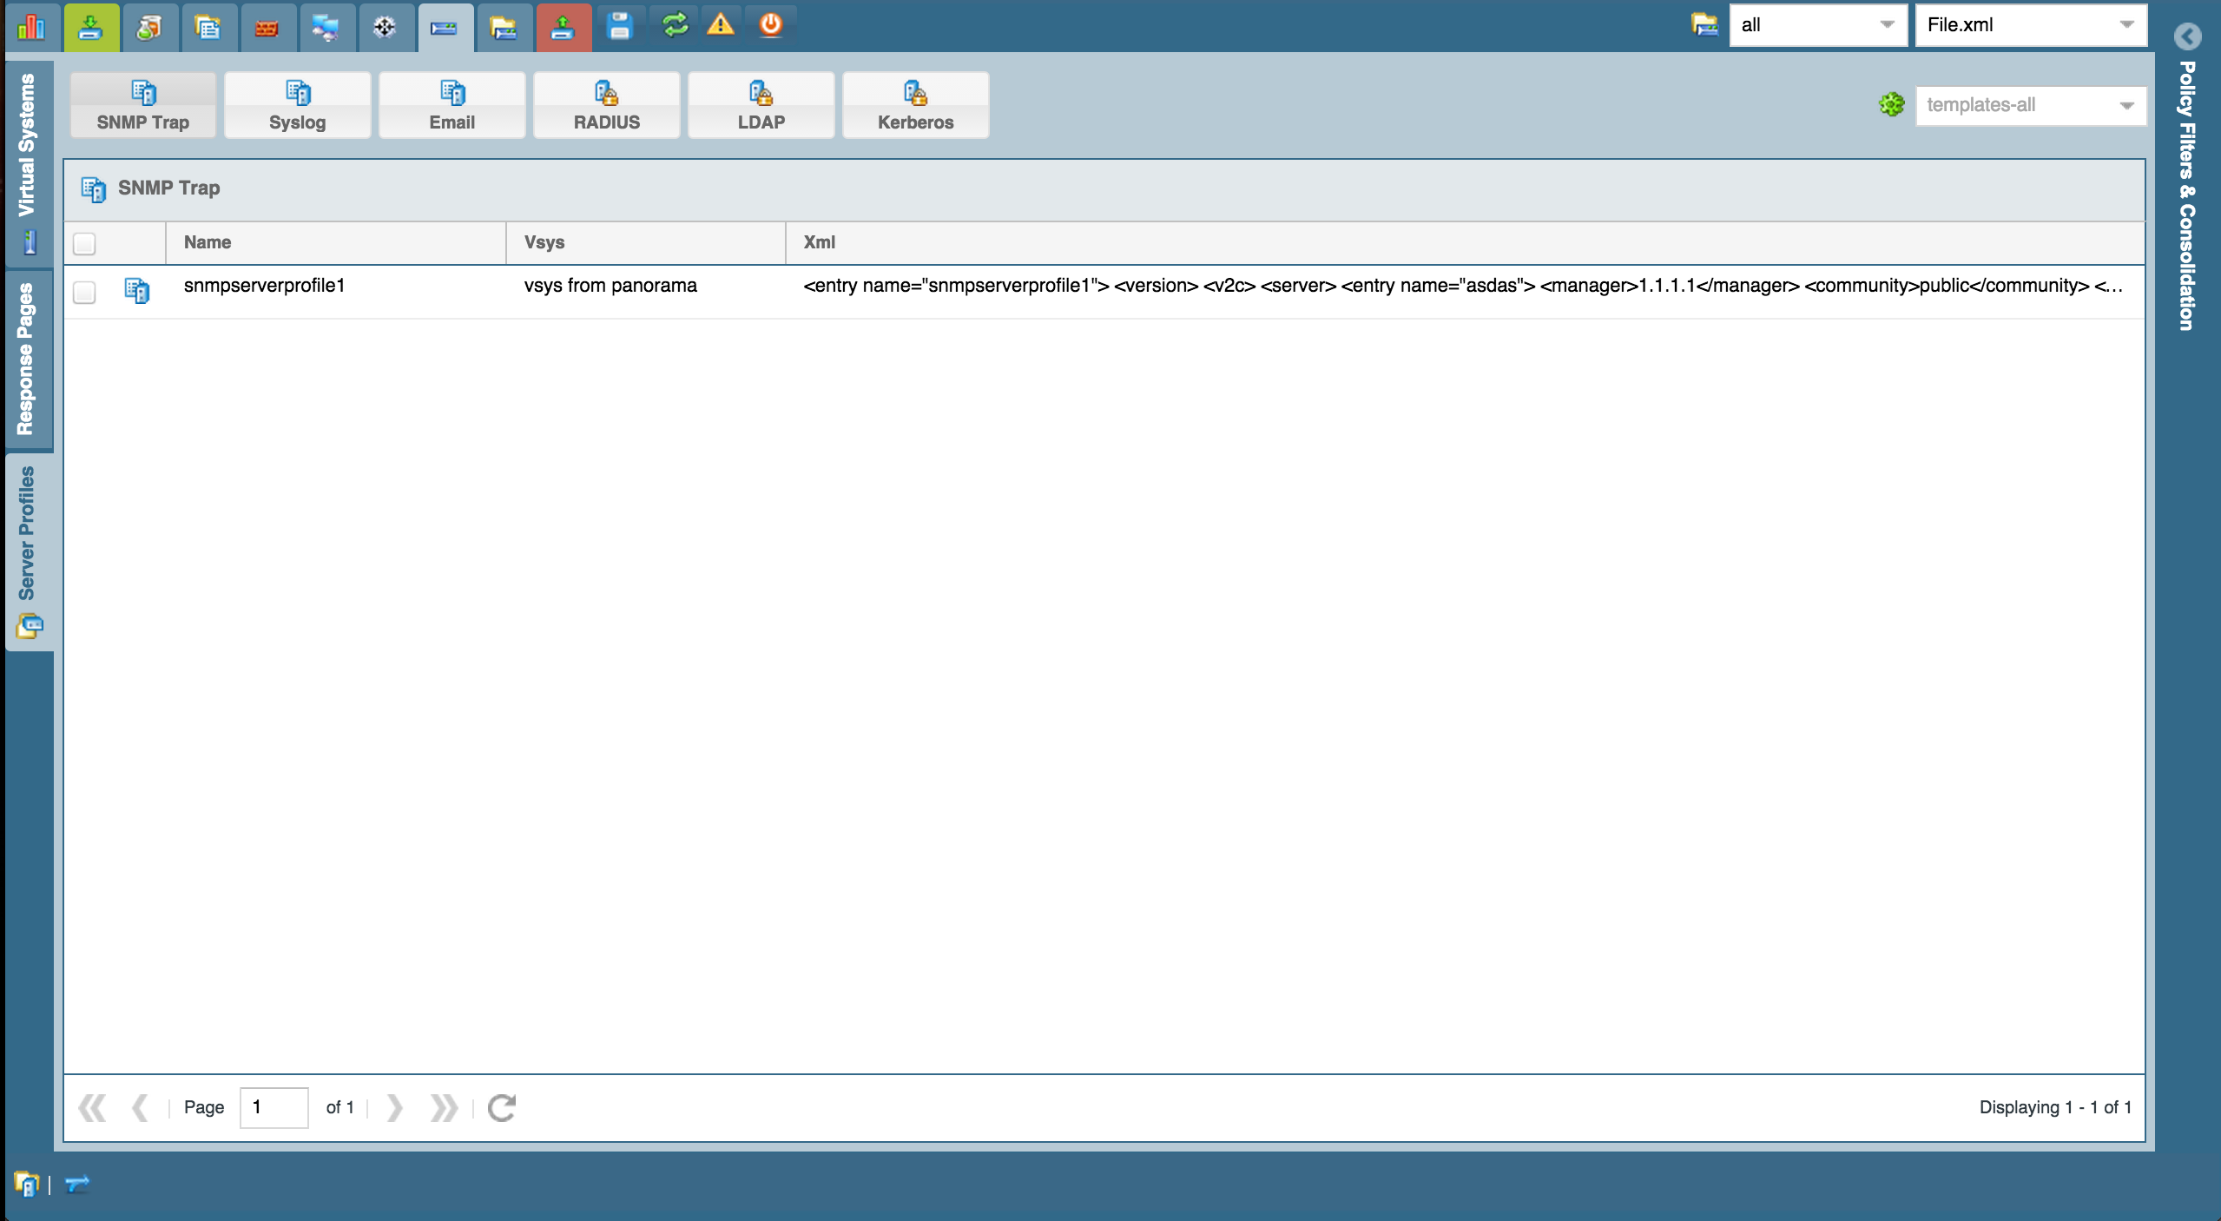This screenshot has height=1221, width=2221.
Task: Click the refresh button in pagination bar
Action: tap(501, 1107)
